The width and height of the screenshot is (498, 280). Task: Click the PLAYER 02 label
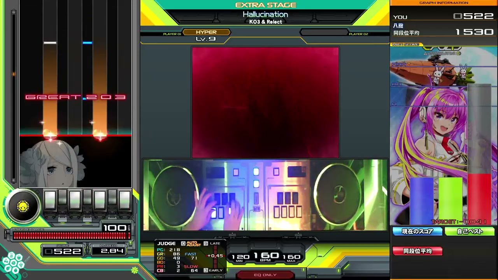click(x=358, y=34)
